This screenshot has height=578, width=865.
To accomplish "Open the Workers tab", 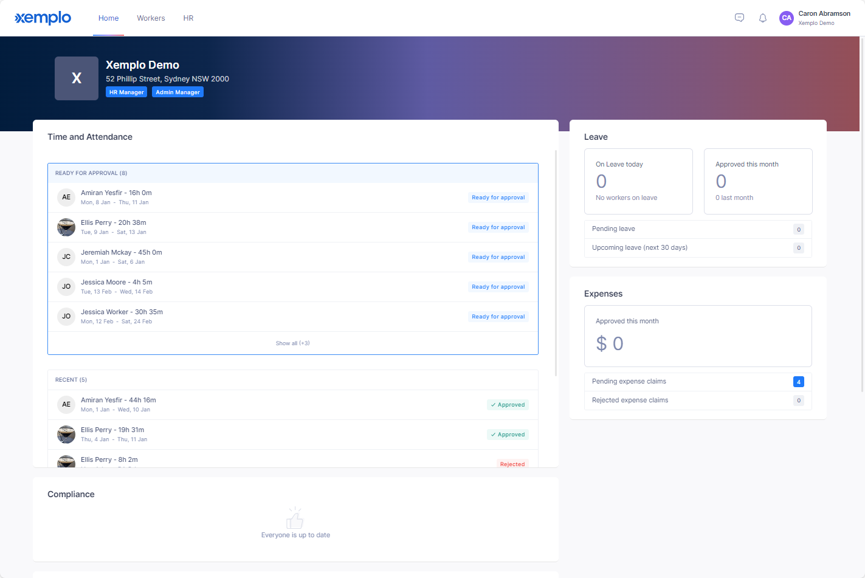I will pyautogui.click(x=151, y=18).
